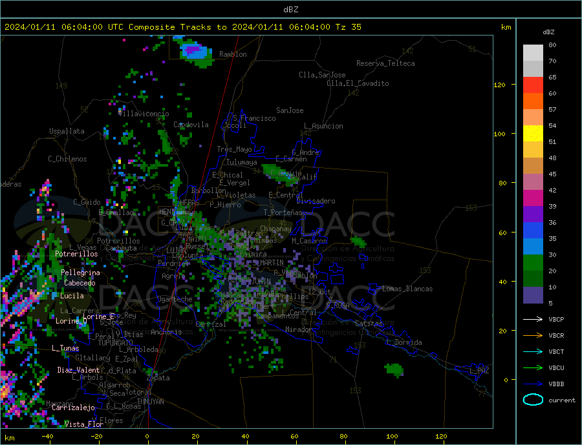
Task: Click the 'Divisadero' map label
Action: 316,201
